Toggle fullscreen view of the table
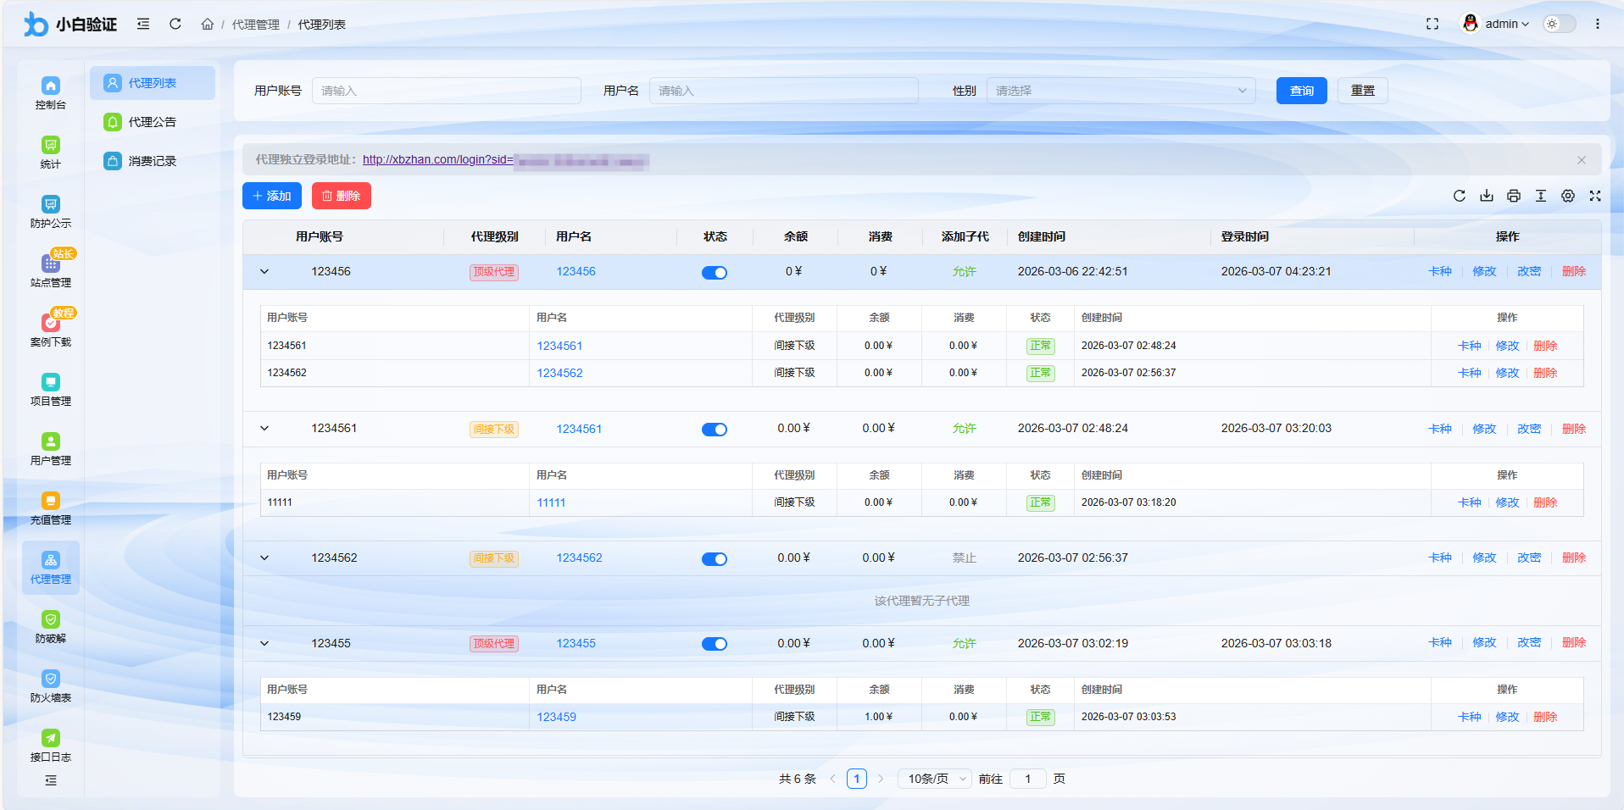Image resolution: width=1624 pixels, height=810 pixels. 1595,196
